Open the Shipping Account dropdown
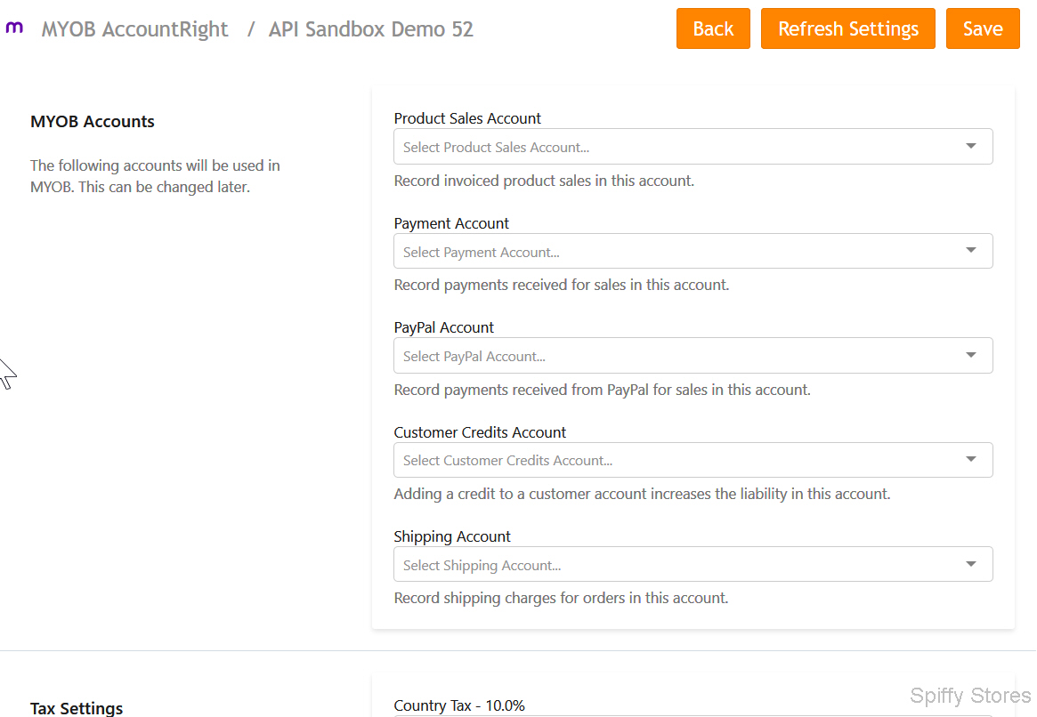 693,564
